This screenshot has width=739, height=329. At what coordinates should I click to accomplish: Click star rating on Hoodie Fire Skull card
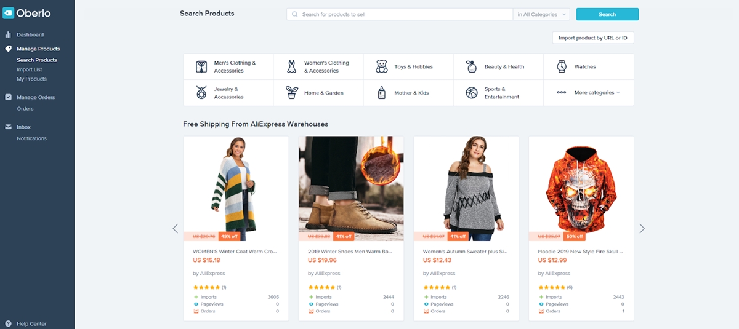click(552, 287)
